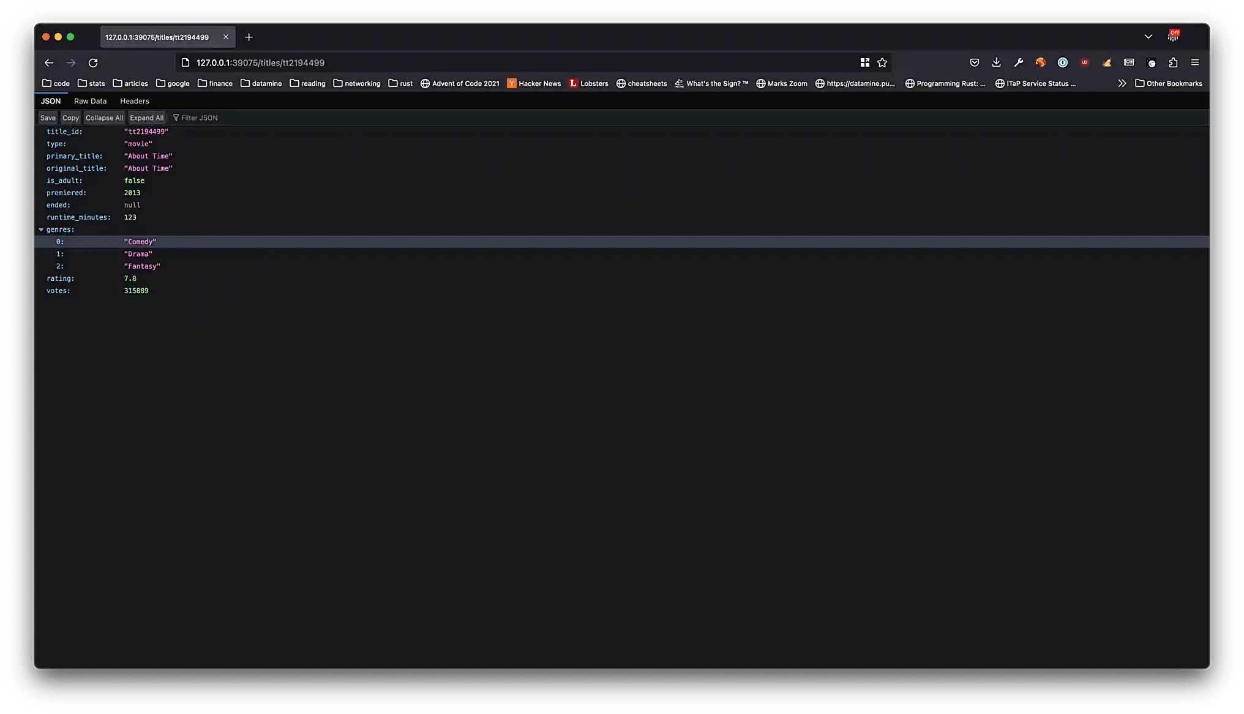Click the wrench developer tools icon
This screenshot has height=714, width=1244.
pyautogui.click(x=1018, y=62)
